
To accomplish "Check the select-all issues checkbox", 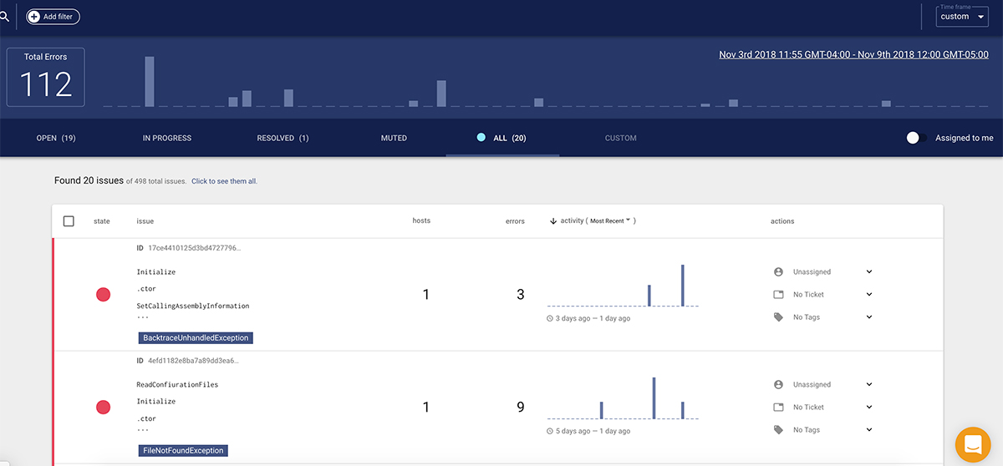I will (x=69, y=221).
